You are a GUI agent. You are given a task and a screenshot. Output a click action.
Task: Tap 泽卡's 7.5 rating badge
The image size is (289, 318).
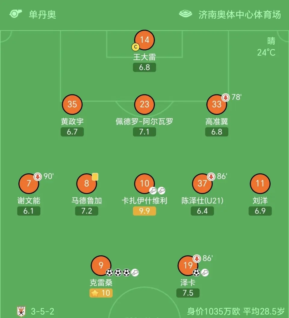[x=188, y=293]
